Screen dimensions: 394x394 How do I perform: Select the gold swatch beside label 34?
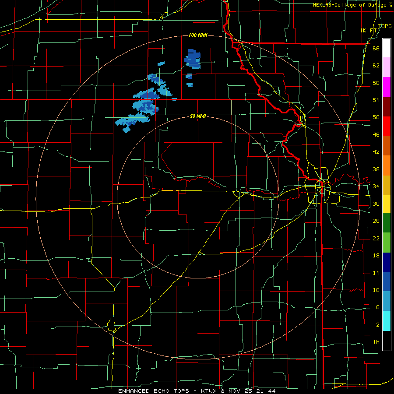pos(387,185)
